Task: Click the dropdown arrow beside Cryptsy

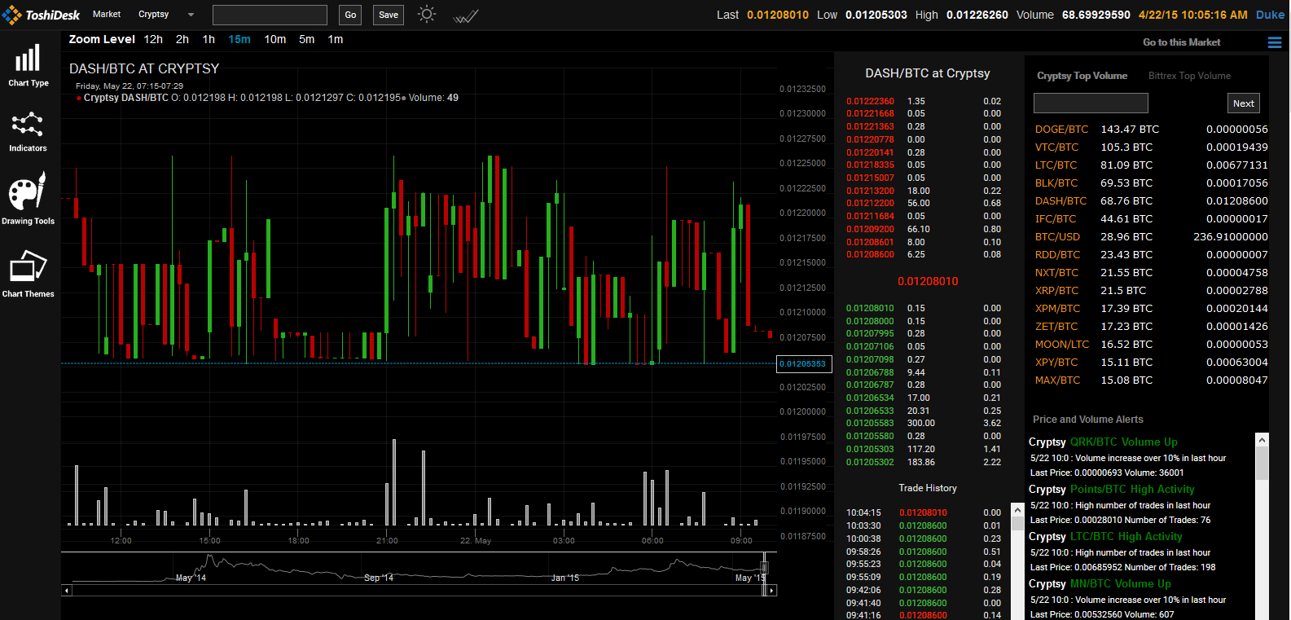Action: click(191, 15)
